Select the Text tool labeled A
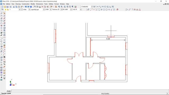Viewport: 169px width, 95px height. (1, 77)
